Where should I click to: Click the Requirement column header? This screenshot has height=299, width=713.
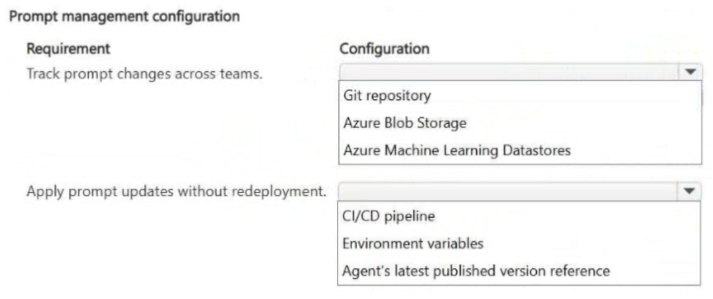click(x=68, y=49)
